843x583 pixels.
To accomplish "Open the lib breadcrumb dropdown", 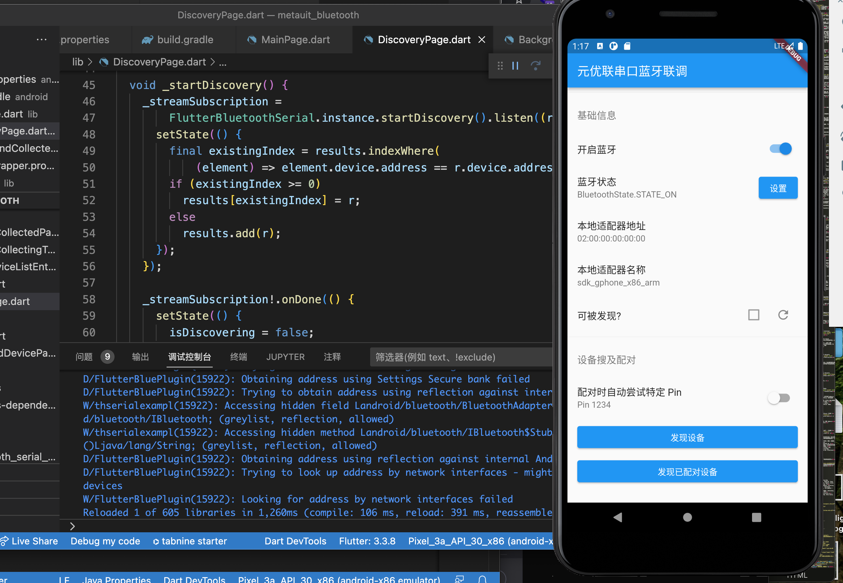I will tap(78, 62).
